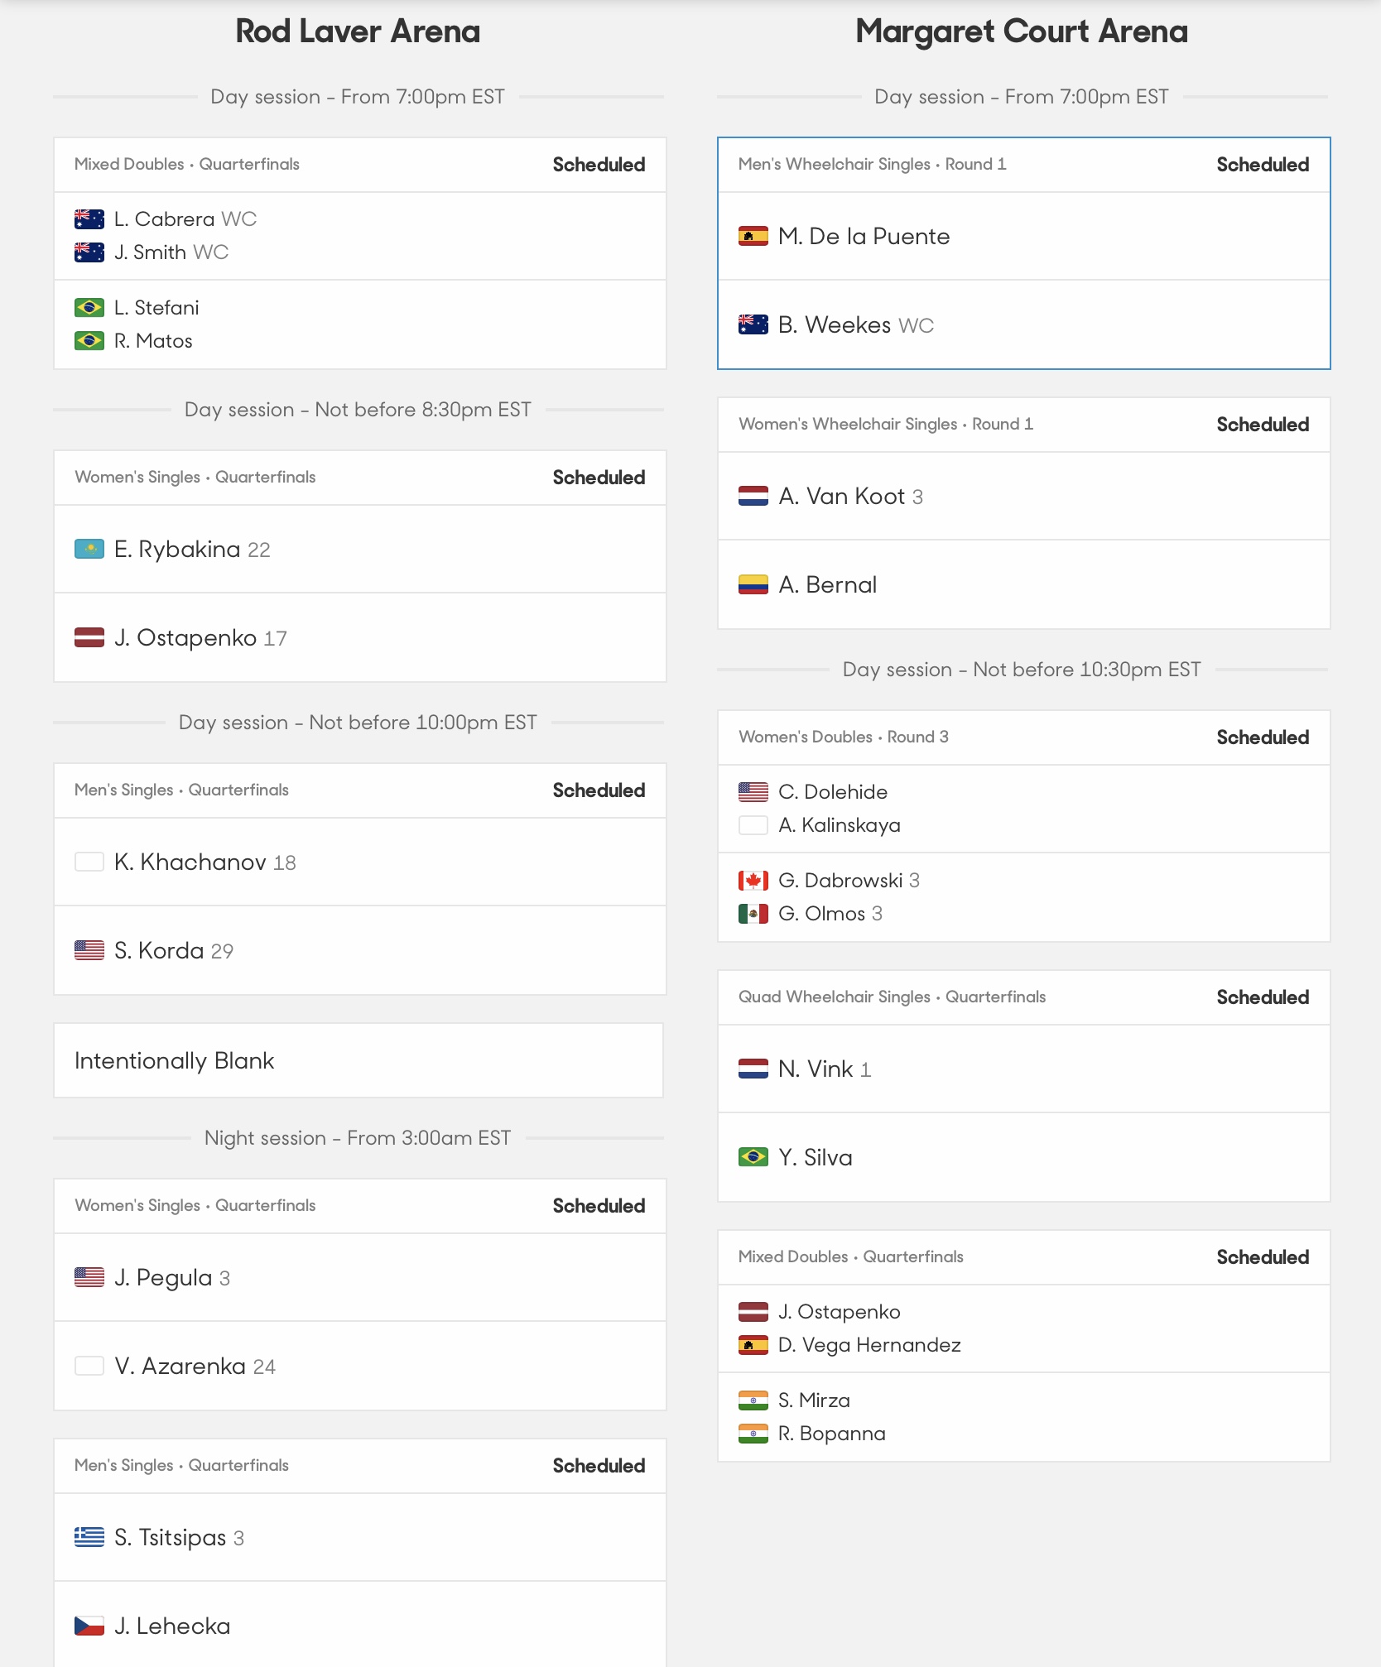This screenshot has height=1667, width=1381.
Task: Click Kazakhstan flag beside E. Rybakina
Action: pos(89,549)
